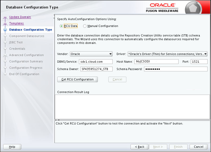Click the Get RCU Configuration button

78,79
